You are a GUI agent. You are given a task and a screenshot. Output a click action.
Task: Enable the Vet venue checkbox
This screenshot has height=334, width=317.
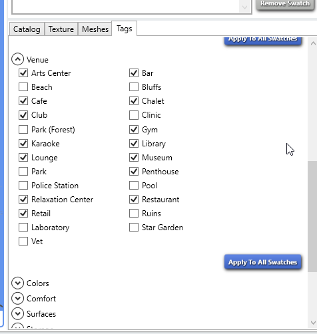point(23,242)
